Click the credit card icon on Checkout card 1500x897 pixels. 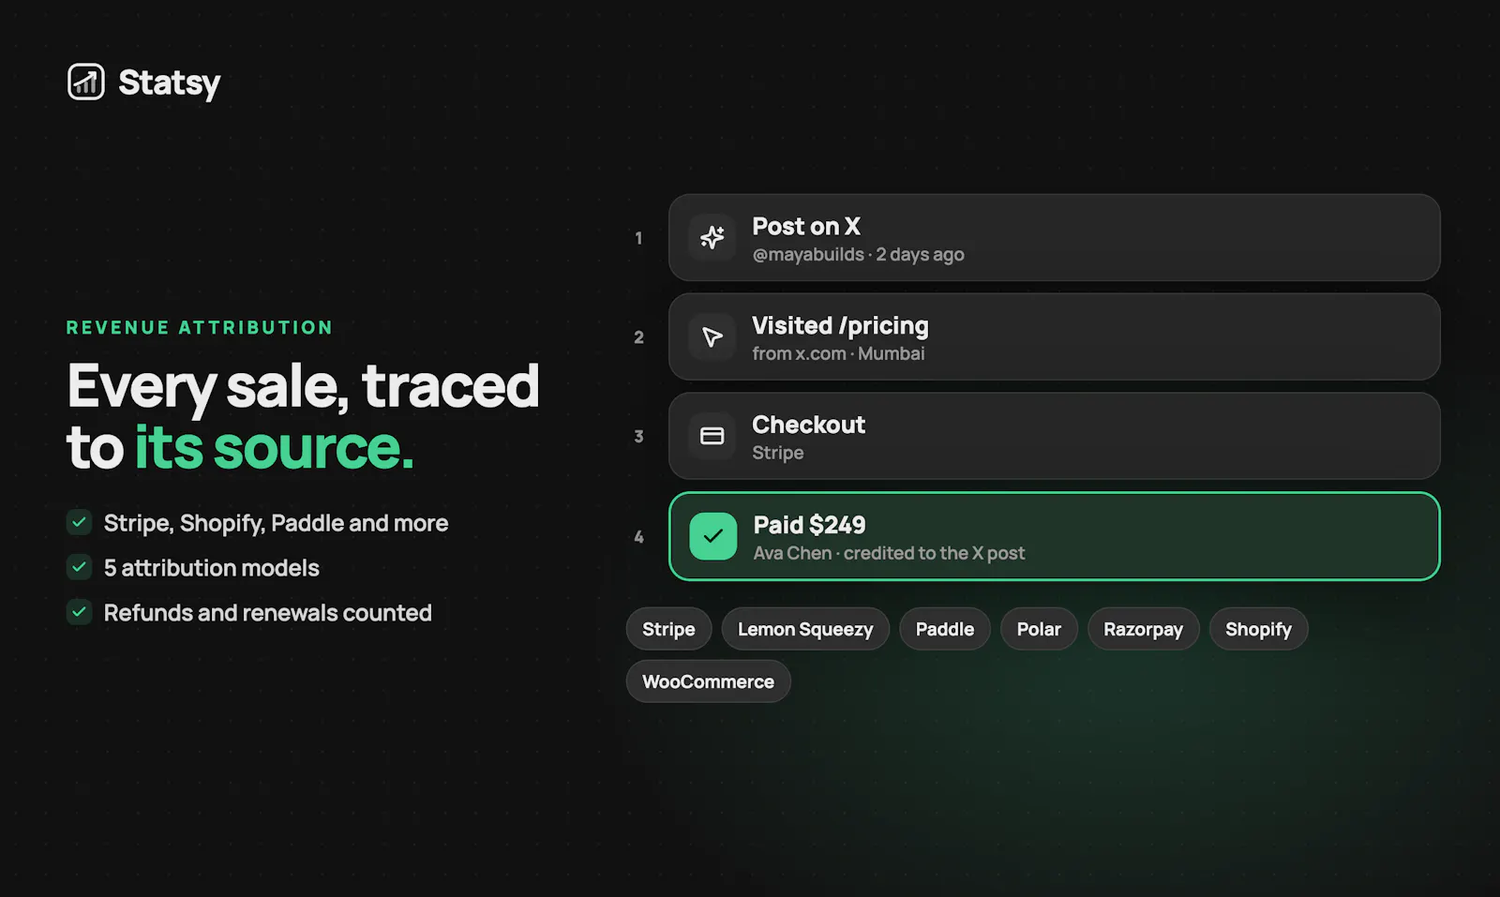(x=712, y=436)
